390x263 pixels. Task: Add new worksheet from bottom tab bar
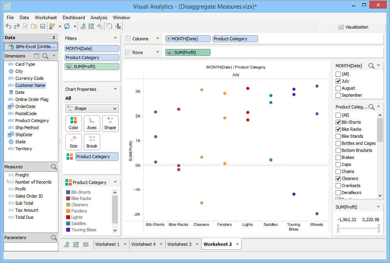tap(67, 244)
